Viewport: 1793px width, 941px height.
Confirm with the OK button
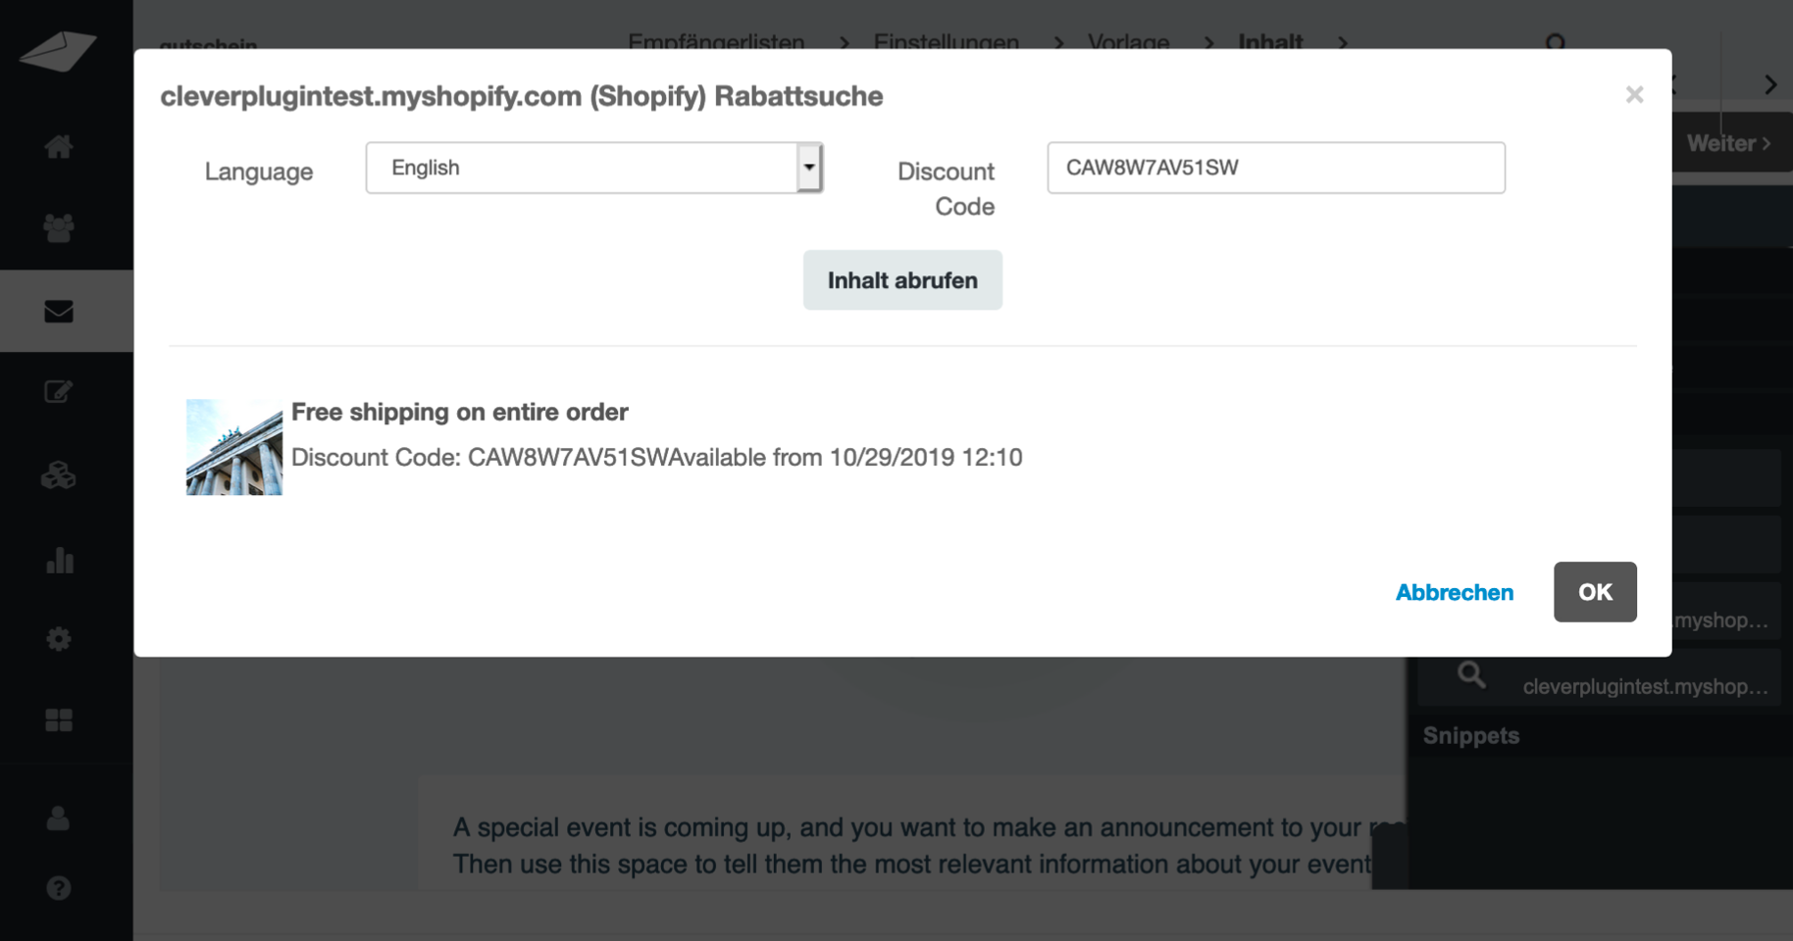(x=1594, y=592)
